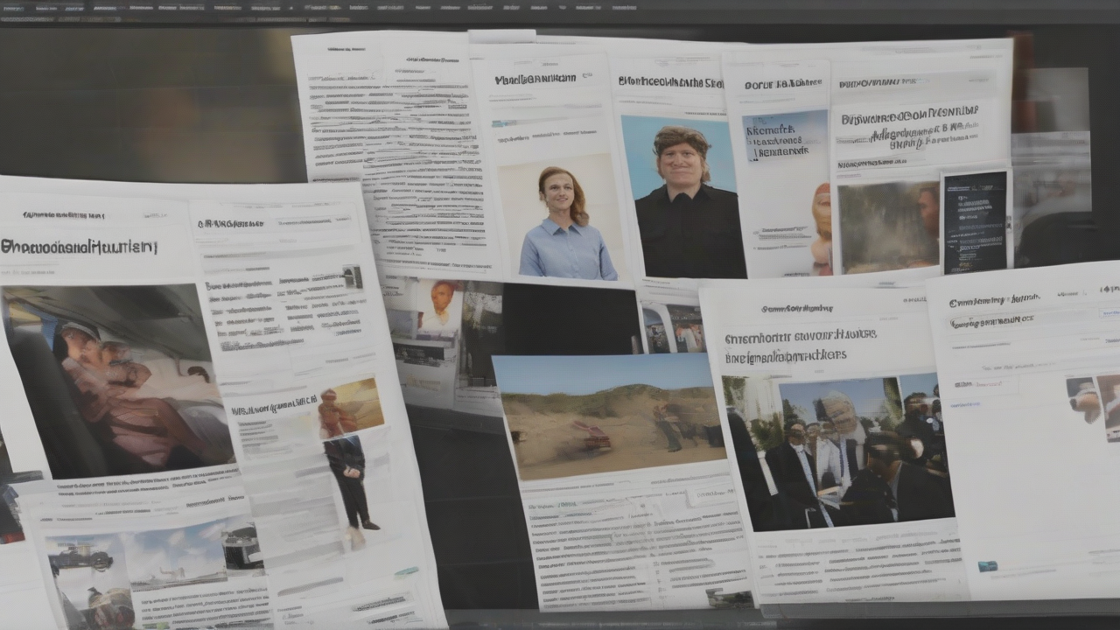Click the pair of small thumbnails above the desert photo
The image size is (1120, 630).
click(x=673, y=328)
